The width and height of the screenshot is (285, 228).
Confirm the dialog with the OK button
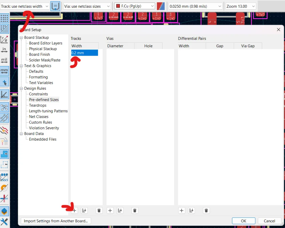244,221
